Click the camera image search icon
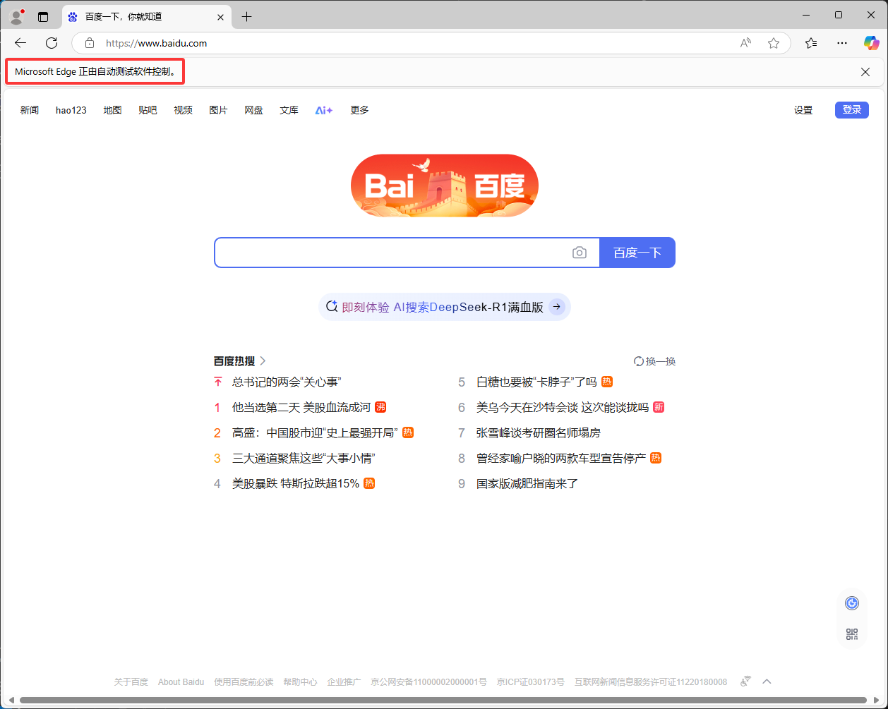Image resolution: width=888 pixels, height=709 pixels. pyautogui.click(x=580, y=253)
